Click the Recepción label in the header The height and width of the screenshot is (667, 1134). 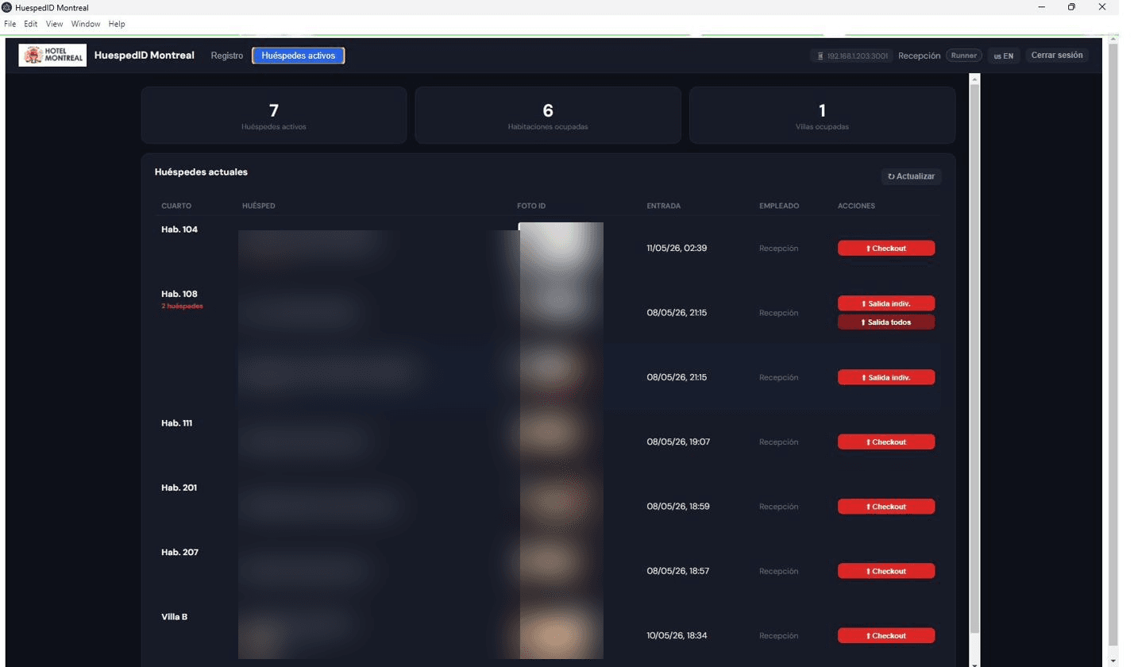tap(920, 56)
